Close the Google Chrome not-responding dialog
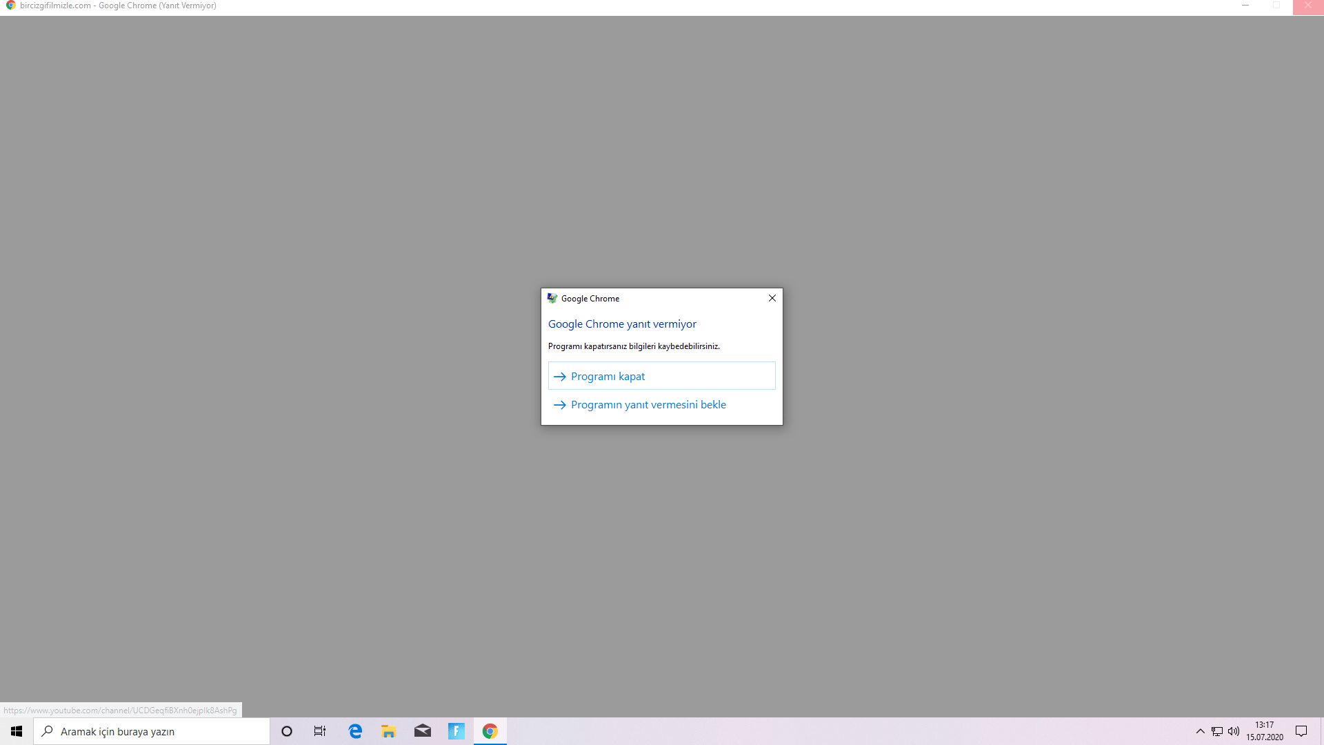The height and width of the screenshot is (745, 1324). coord(772,298)
